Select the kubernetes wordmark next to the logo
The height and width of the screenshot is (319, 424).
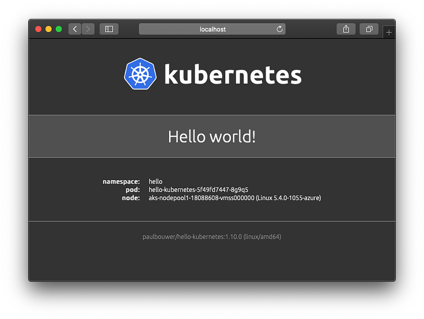coord(233,75)
